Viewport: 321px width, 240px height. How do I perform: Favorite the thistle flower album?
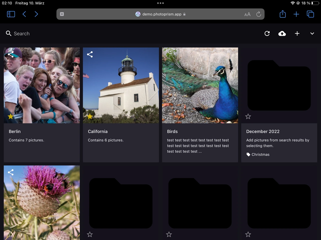[11, 234]
